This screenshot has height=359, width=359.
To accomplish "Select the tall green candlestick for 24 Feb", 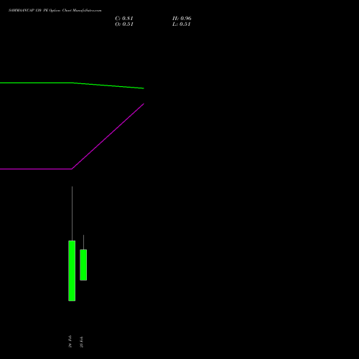I will click(72, 271).
